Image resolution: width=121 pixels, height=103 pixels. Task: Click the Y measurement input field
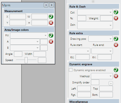(18, 23)
